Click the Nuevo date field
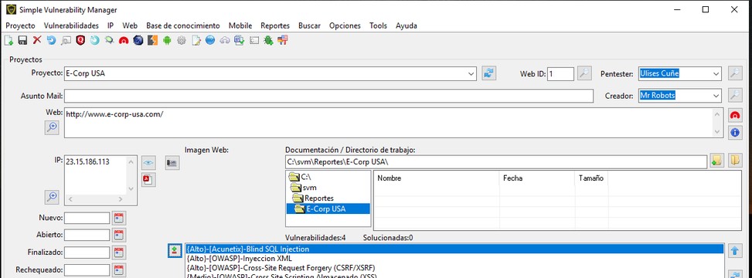 (x=87, y=218)
